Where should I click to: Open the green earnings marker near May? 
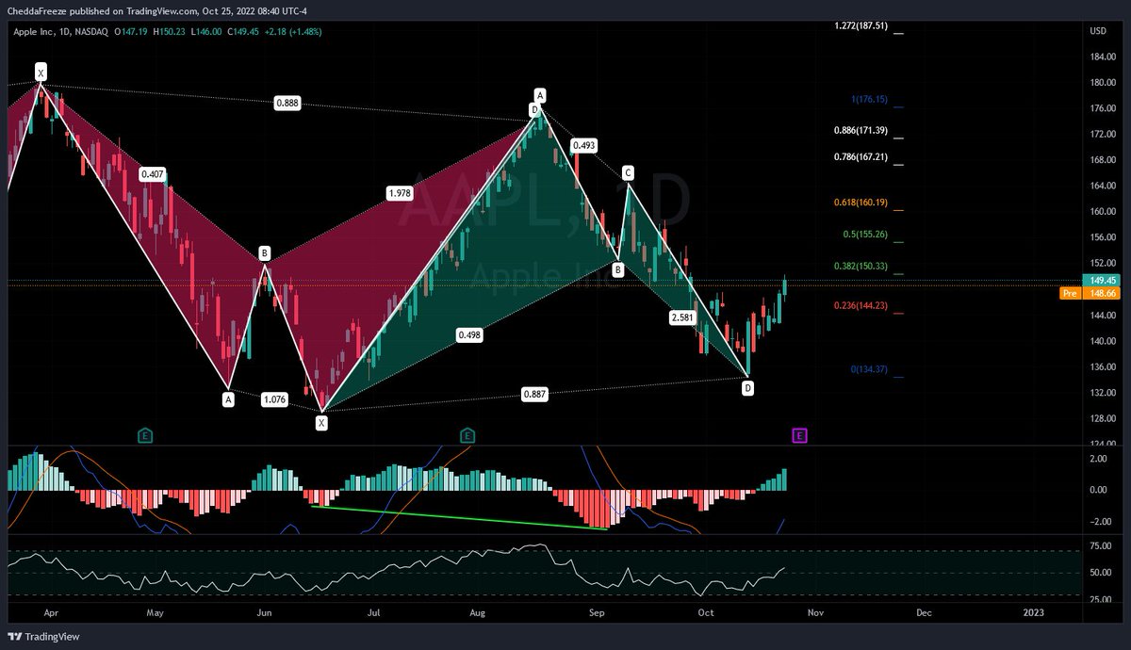145,435
